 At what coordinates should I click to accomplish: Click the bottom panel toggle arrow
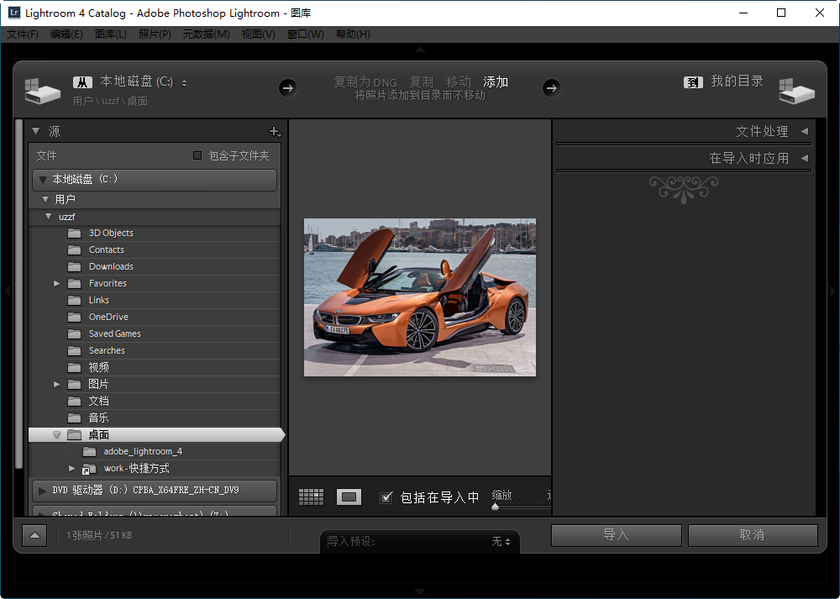pos(421,591)
